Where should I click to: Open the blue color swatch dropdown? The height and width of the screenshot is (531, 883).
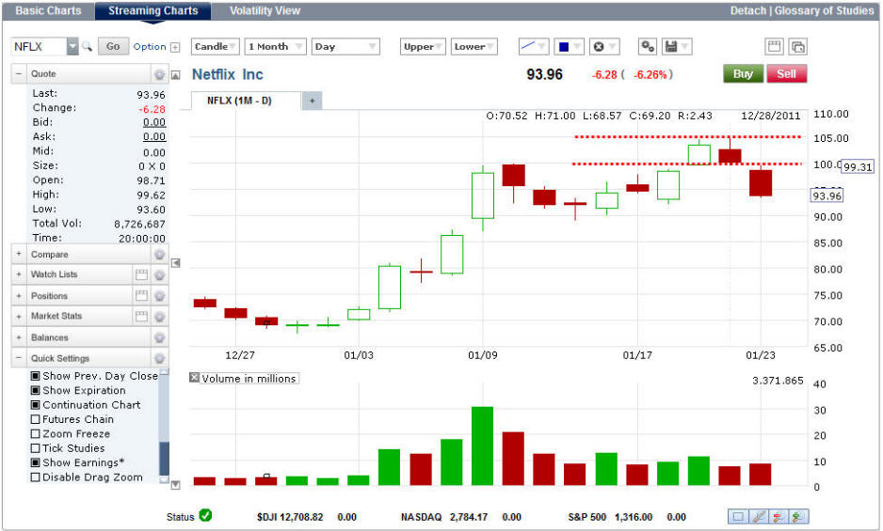click(569, 47)
